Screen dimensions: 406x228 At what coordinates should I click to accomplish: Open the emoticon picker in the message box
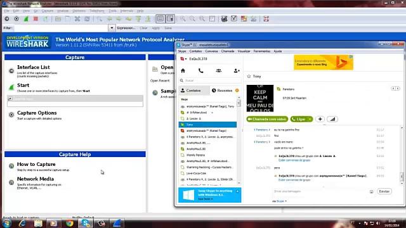pos(372,191)
